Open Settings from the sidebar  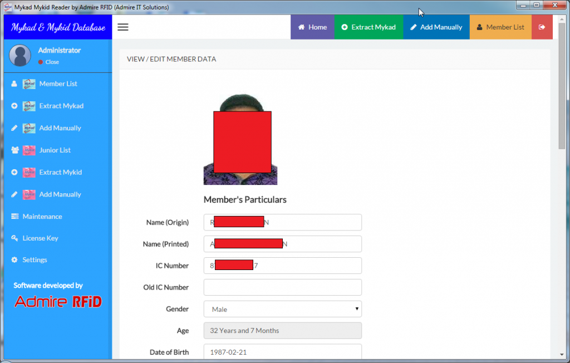coord(35,260)
